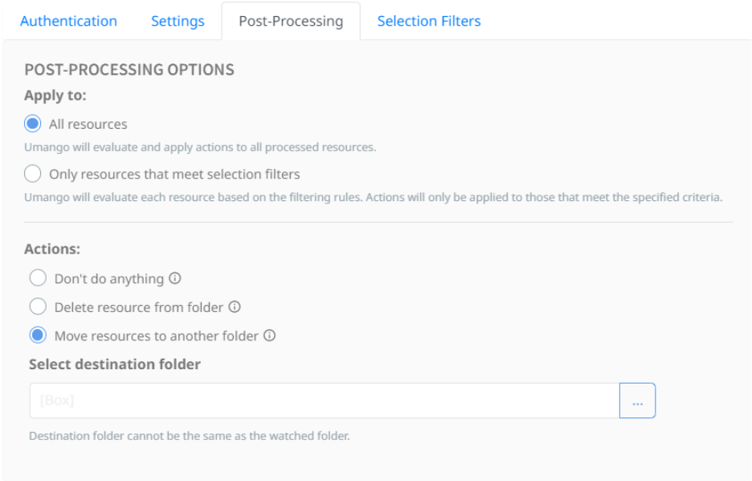Enable the Delete resource from folder radio option
The height and width of the screenshot is (481, 752).
pyautogui.click(x=38, y=306)
